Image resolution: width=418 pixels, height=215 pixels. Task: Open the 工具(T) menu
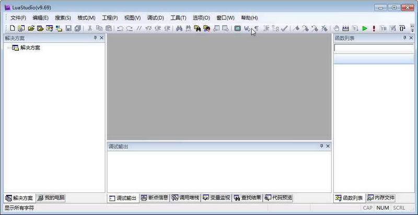click(178, 18)
